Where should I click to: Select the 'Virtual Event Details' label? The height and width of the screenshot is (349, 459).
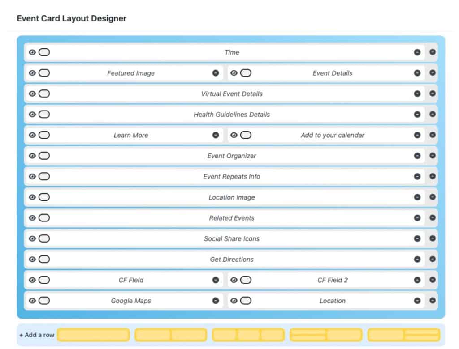(232, 94)
